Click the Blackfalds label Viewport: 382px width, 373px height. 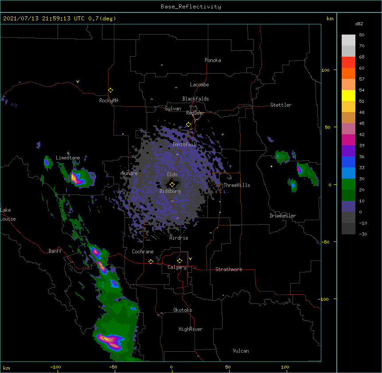pos(195,99)
